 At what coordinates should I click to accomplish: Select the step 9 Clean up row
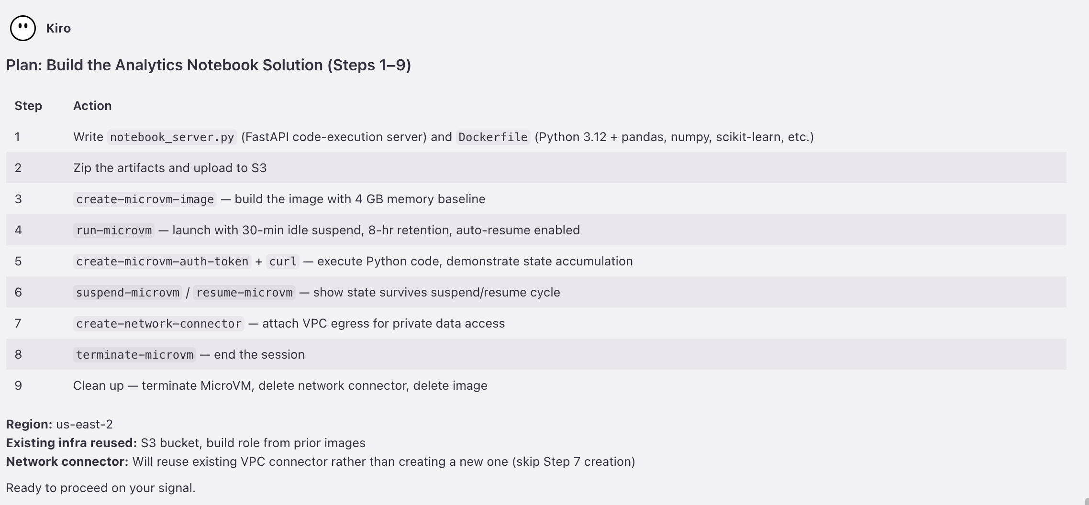pyautogui.click(x=536, y=385)
